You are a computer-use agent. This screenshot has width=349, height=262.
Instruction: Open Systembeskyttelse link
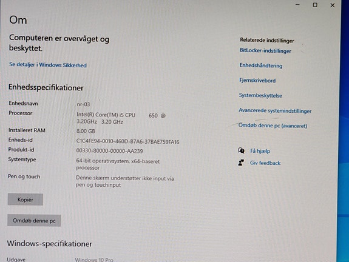[x=260, y=95]
